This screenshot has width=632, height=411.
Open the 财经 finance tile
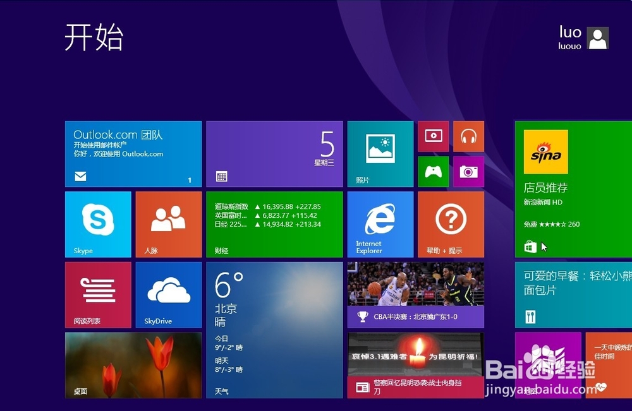pos(274,224)
